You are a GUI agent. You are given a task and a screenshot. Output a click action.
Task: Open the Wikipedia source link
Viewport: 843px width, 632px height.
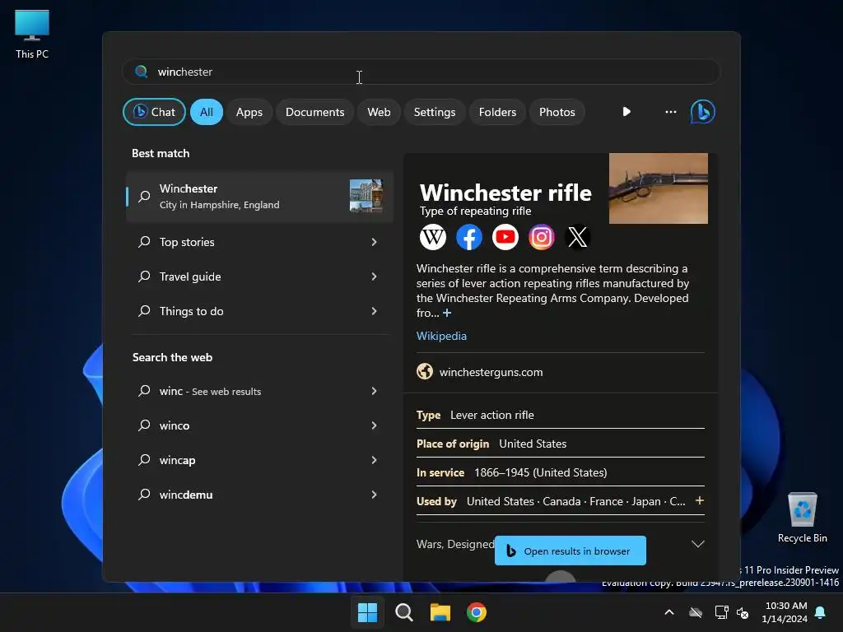click(x=441, y=336)
